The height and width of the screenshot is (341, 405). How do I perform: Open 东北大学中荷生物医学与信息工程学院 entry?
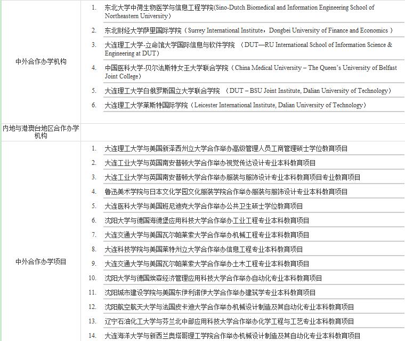pyautogui.click(x=239, y=12)
